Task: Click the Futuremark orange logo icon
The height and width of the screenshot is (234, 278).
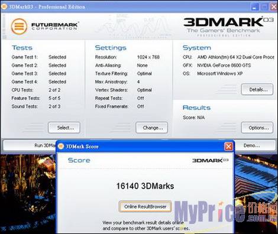Action: (19, 27)
